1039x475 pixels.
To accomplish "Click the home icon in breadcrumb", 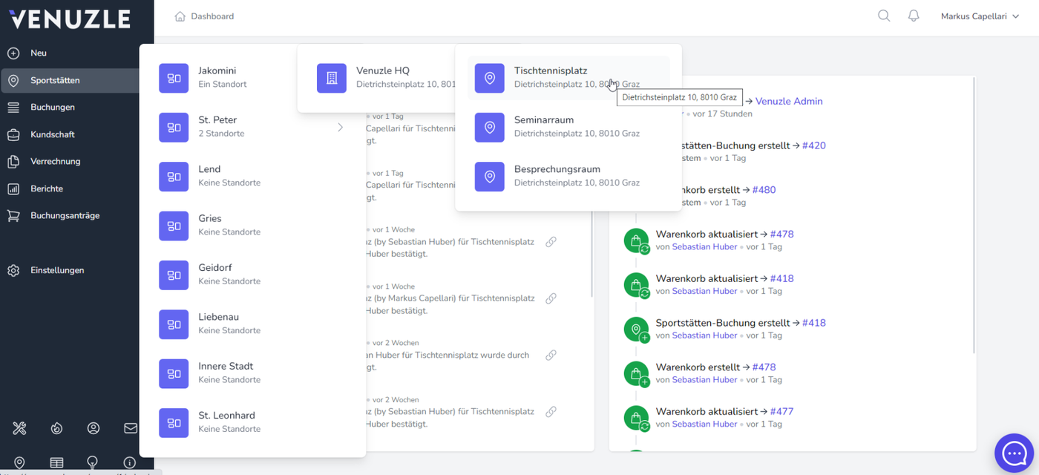I will coord(180,16).
